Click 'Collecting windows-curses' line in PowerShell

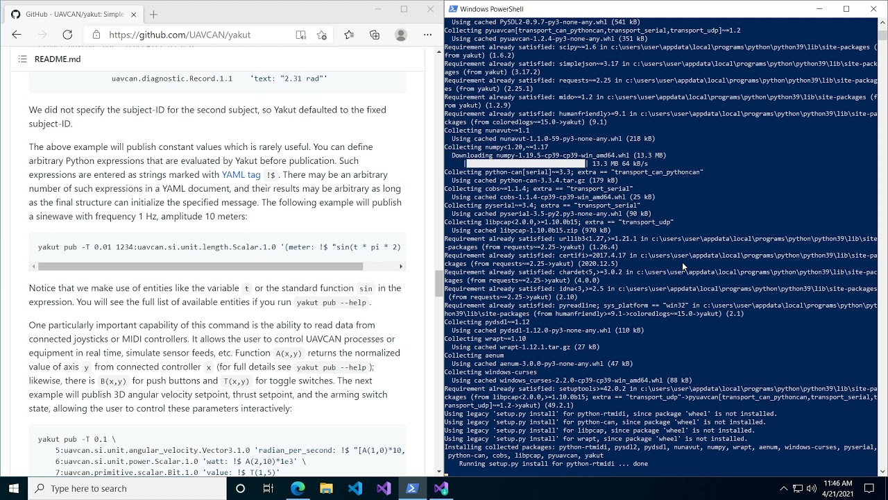pyautogui.click(x=490, y=372)
